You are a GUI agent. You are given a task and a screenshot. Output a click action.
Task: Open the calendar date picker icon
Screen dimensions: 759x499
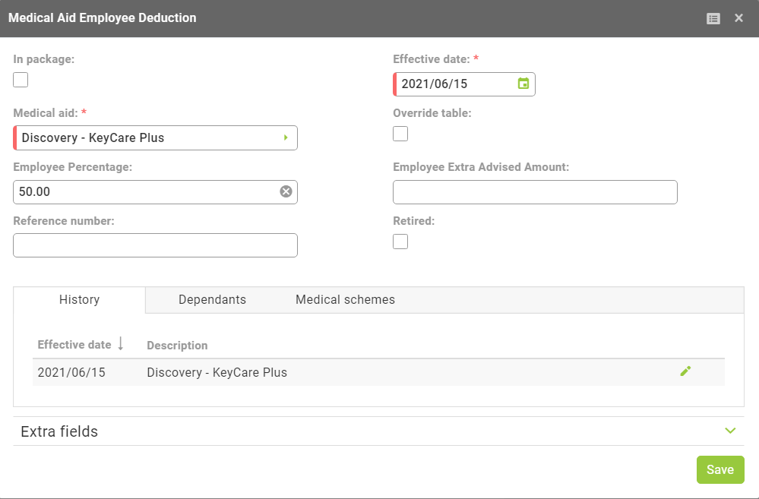[x=523, y=84]
